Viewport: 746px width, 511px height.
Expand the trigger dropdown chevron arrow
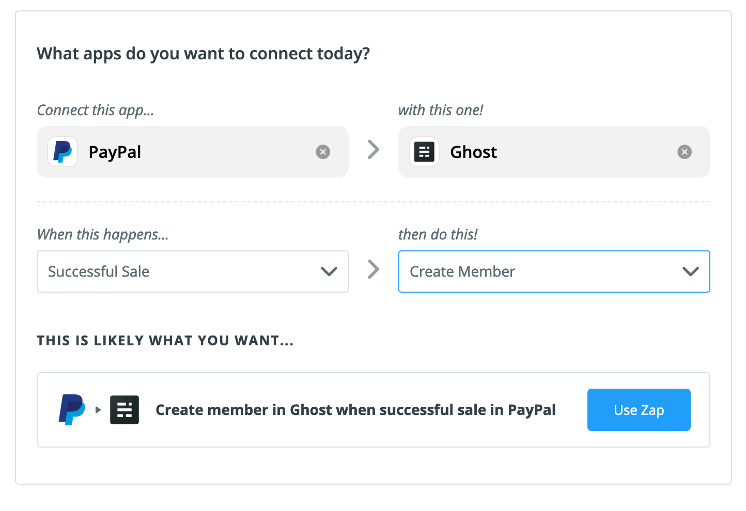coord(329,272)
